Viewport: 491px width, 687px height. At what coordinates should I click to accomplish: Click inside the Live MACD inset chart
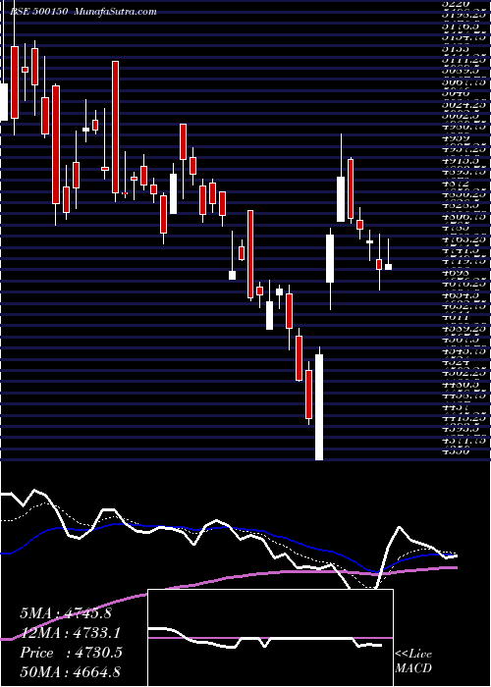click(270, 638)
